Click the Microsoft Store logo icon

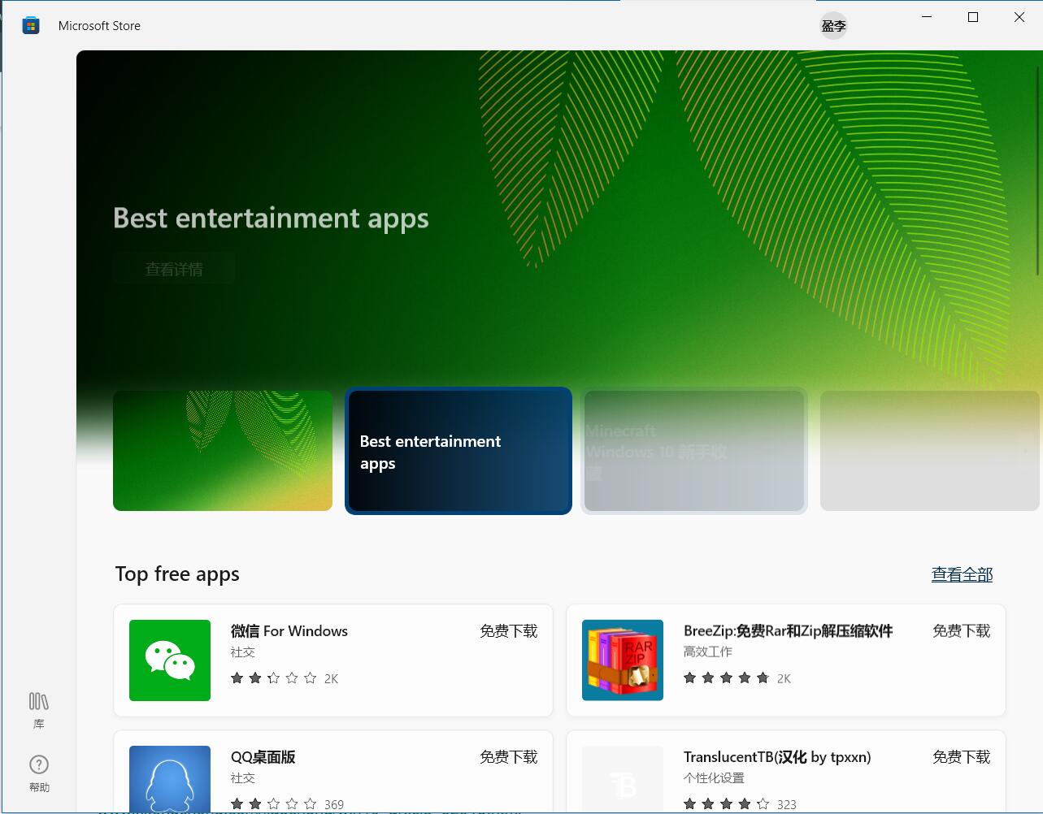pos(31,26)
